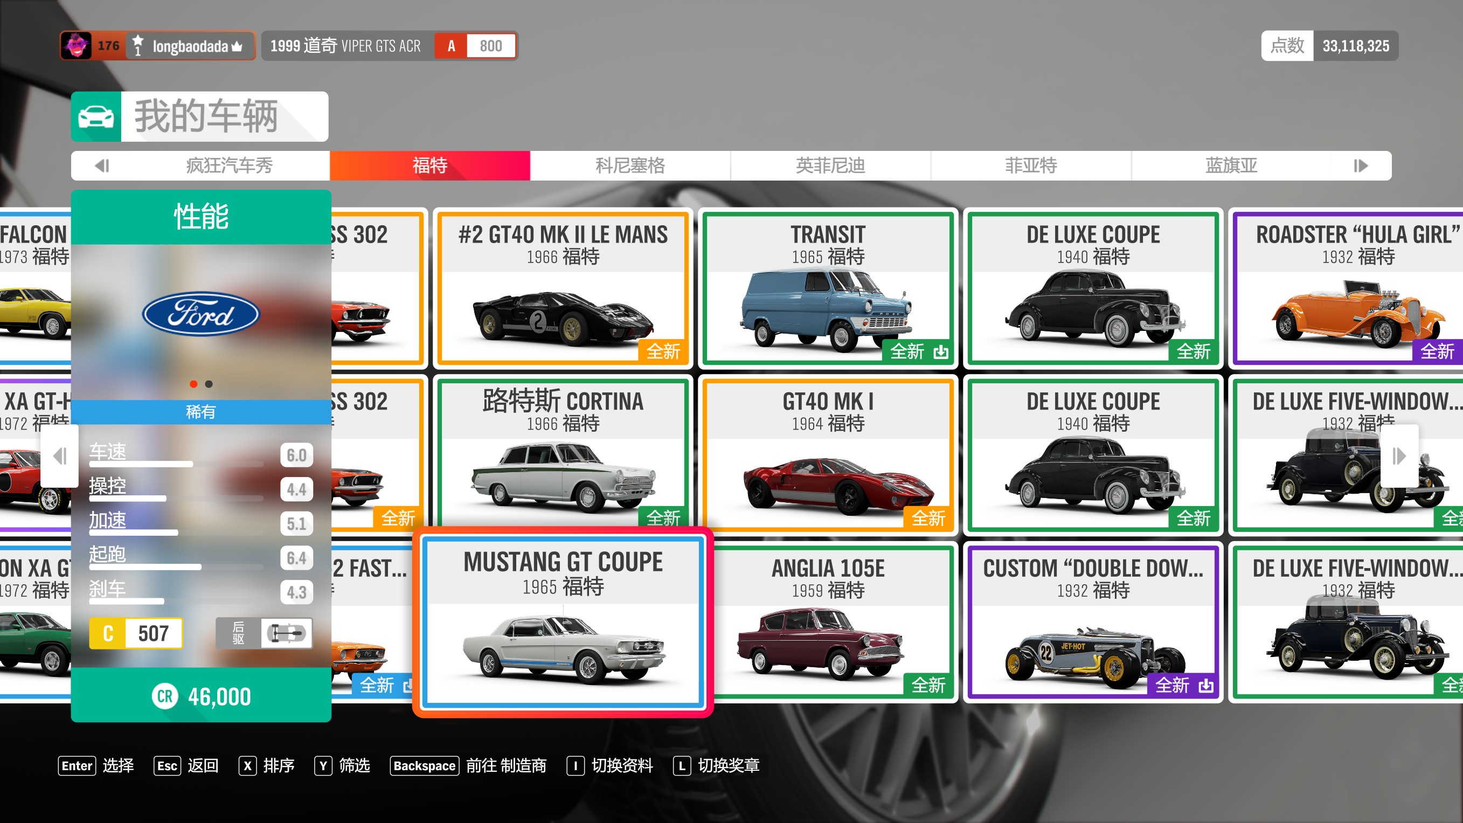Screen dimensions: 1463x823
Task: Click the right arrow to scroll car grid
Action: pyautogui.click(x=1399, y=455)
